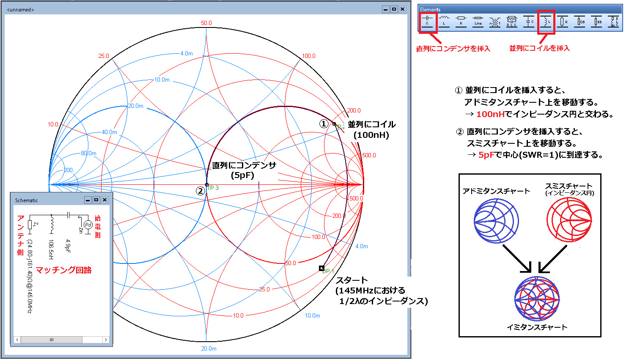Click Schematic scrollbar left arrow
This screenshot has height=359, width=629.
(17, 340)
